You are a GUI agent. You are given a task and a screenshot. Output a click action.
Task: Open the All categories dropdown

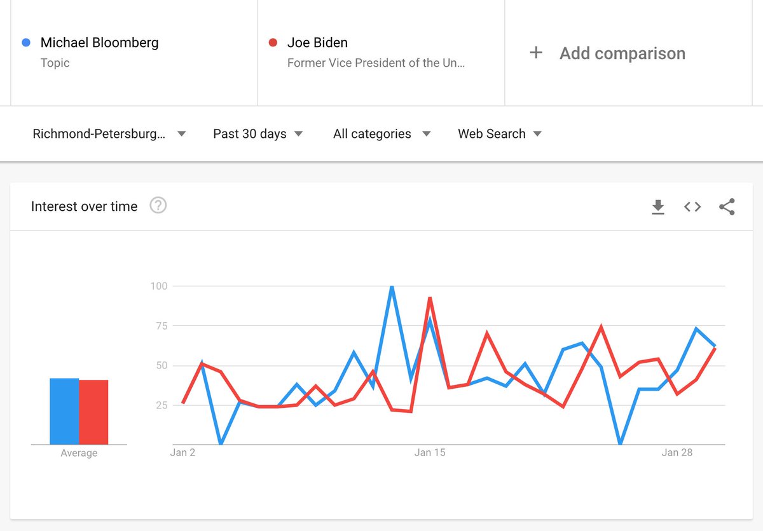point(381,134)
